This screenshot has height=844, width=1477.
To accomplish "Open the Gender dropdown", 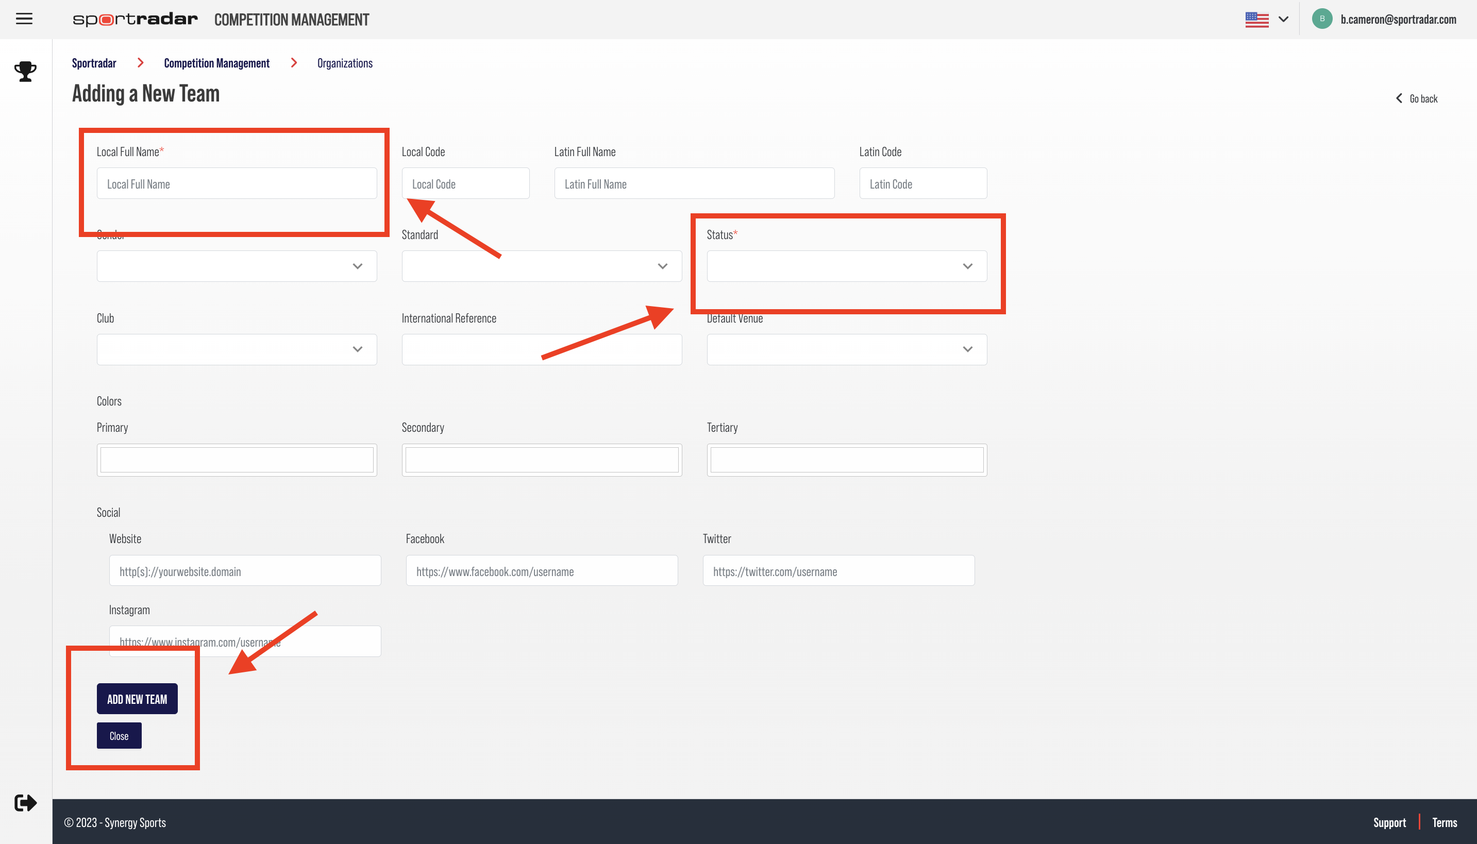I will tap(237, 266).
